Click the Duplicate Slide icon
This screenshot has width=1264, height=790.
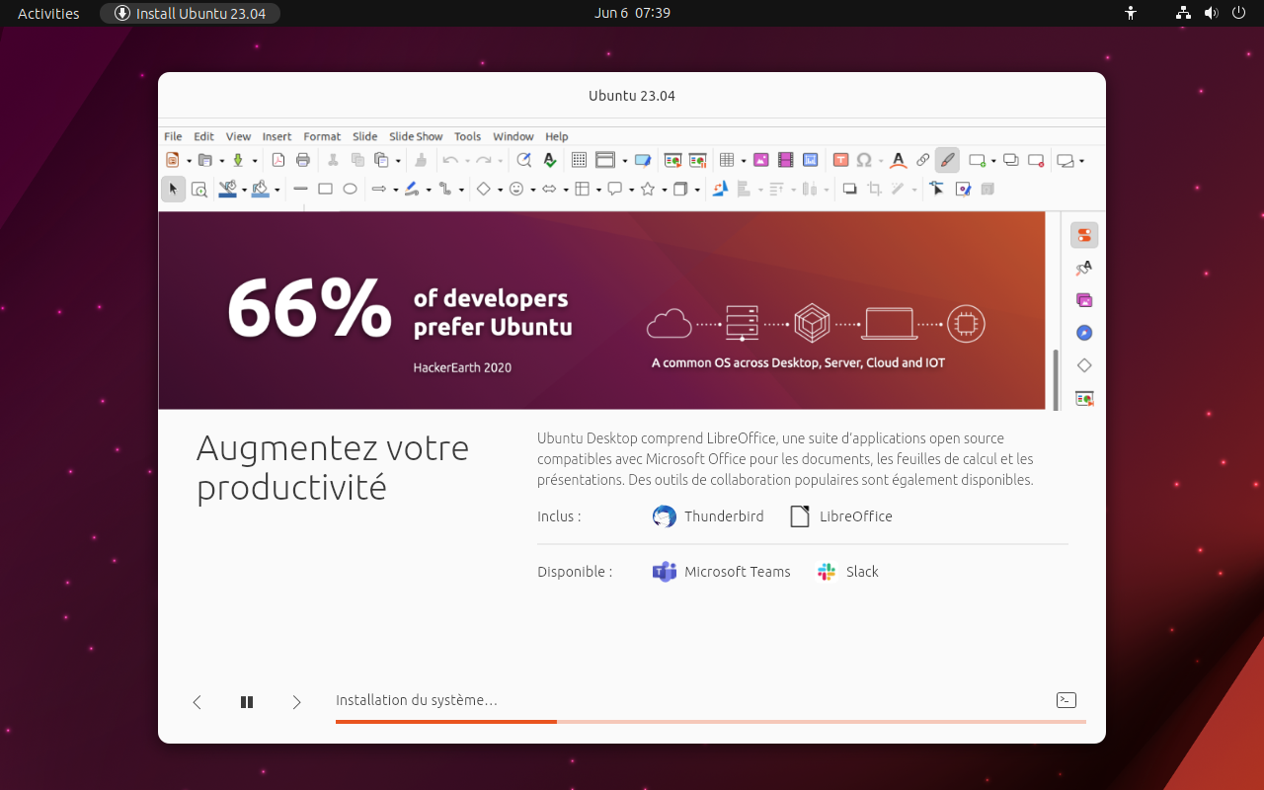click(x=1010, y=160)
